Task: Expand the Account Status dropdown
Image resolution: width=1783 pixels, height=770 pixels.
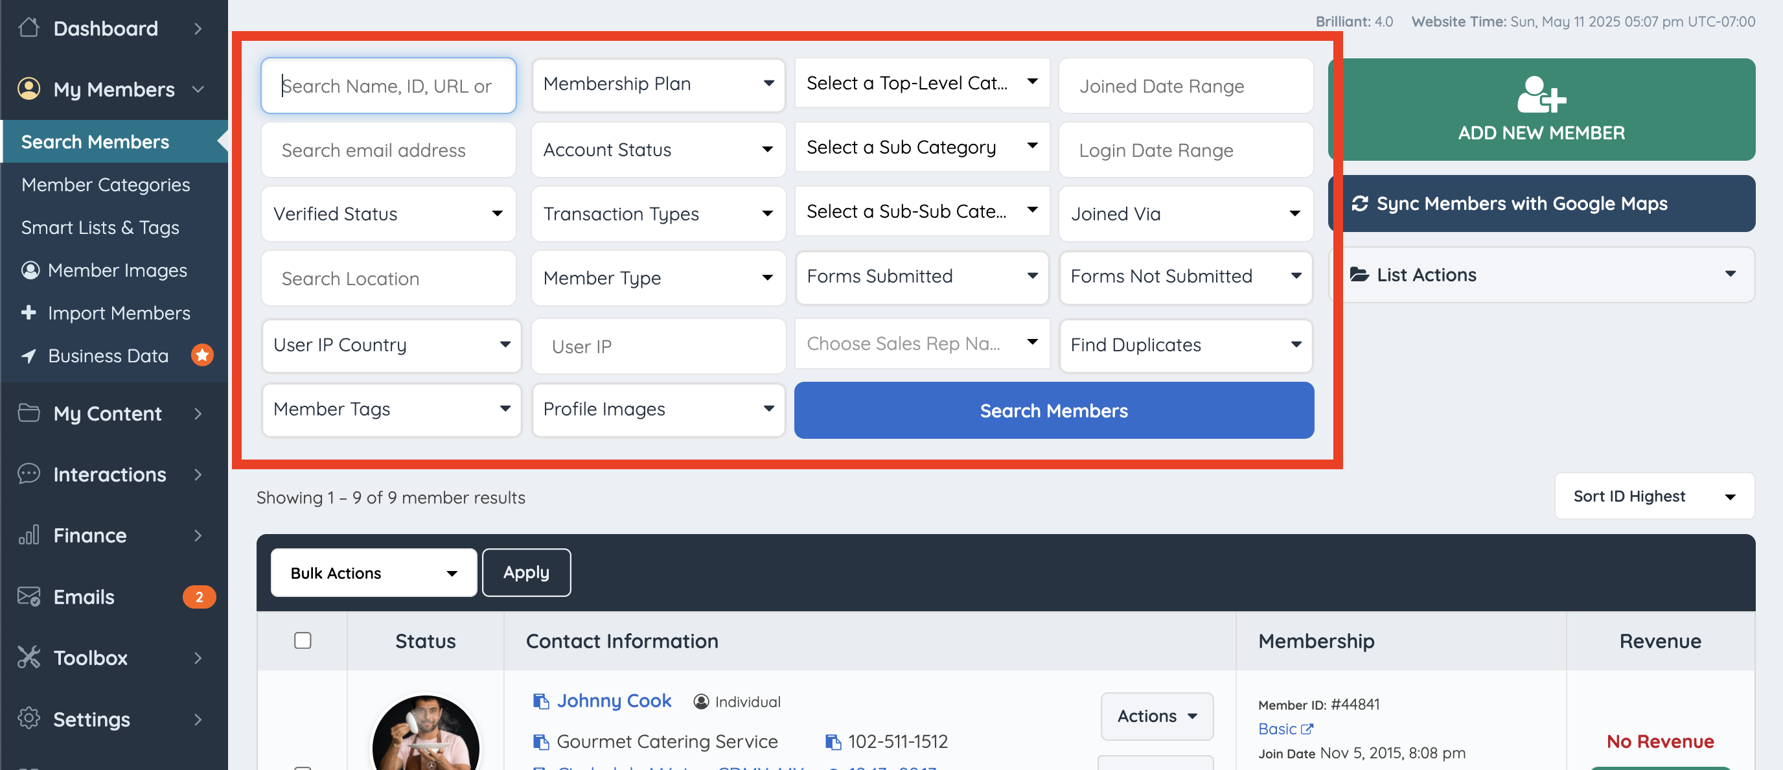Action: coord(658,150)
